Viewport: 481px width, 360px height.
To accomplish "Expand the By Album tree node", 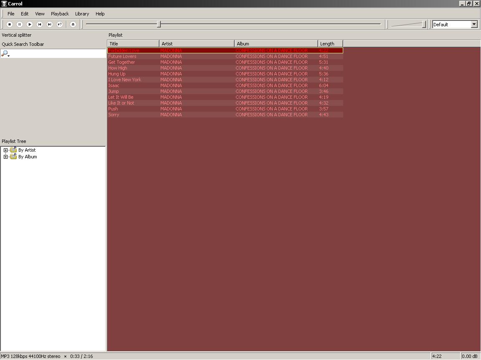I will pos(5,157).
